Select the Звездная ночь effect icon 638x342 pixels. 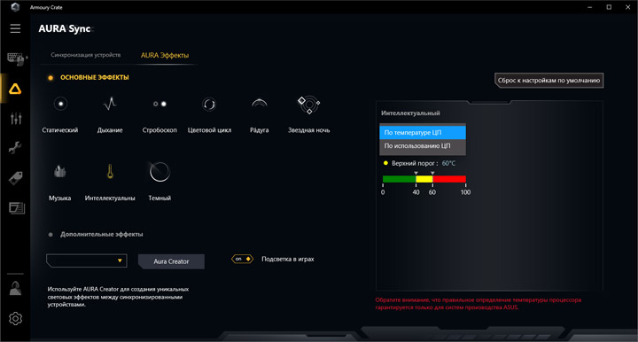(x=309, y=105)
